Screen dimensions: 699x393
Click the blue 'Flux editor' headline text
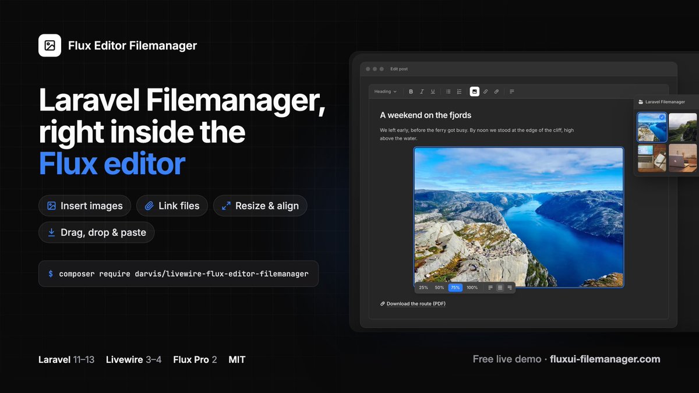[112, 164]
